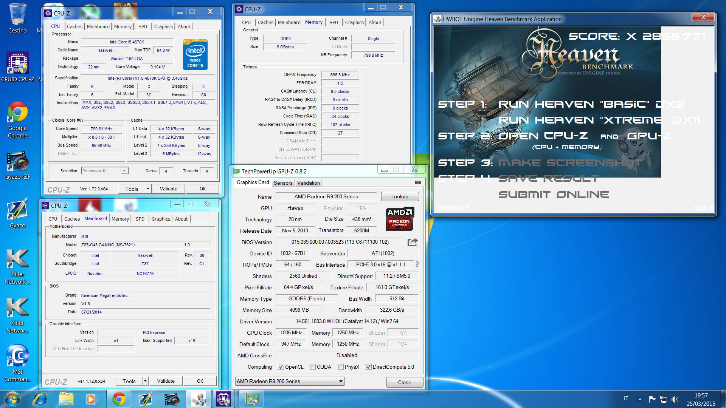Viewport: 726px width, 408px height.
Task: Open the Processor #1 selection dropdown
Action: click(x=105, y=171)
